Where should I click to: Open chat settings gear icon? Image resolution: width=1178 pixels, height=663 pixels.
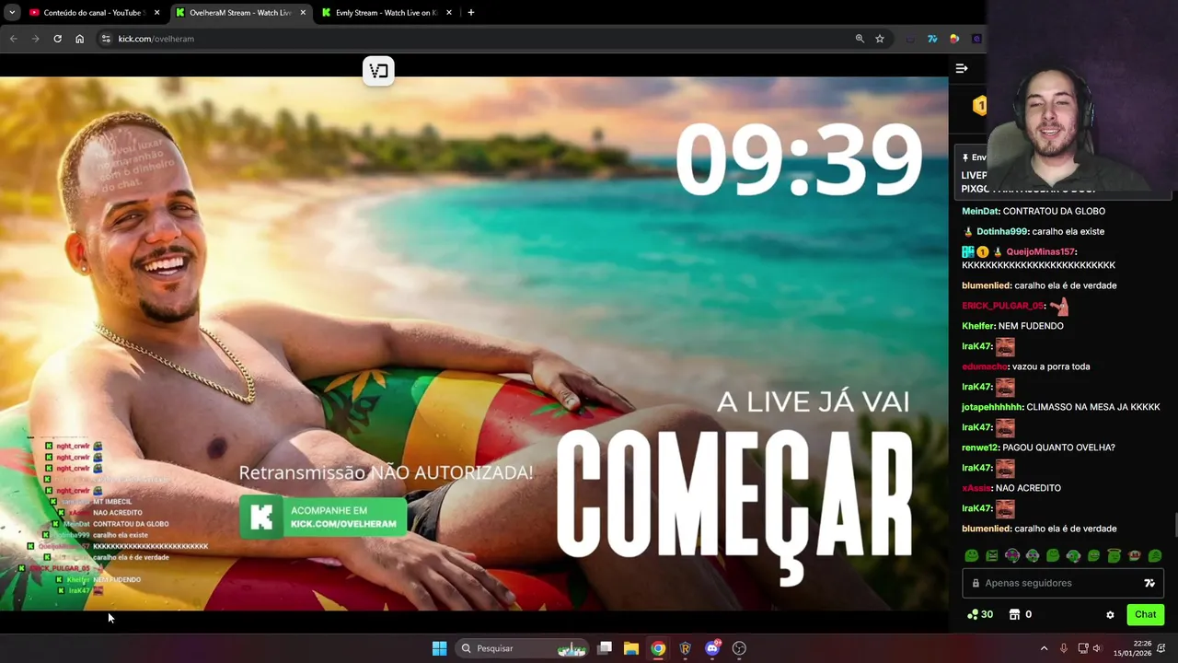click(x=1110, y=615)
